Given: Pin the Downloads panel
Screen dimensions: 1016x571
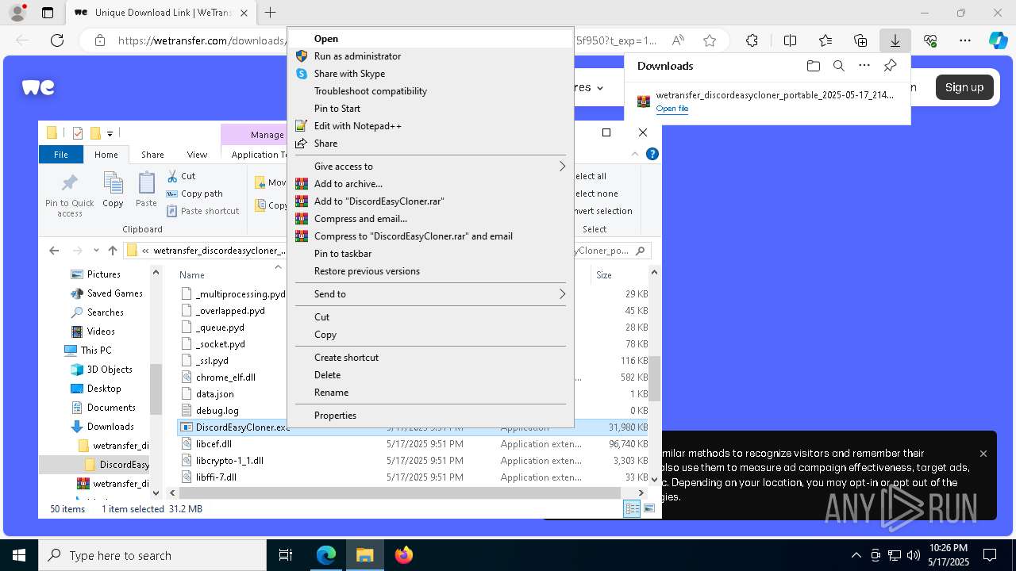Looking at the screenshot, I should [890, 66].
